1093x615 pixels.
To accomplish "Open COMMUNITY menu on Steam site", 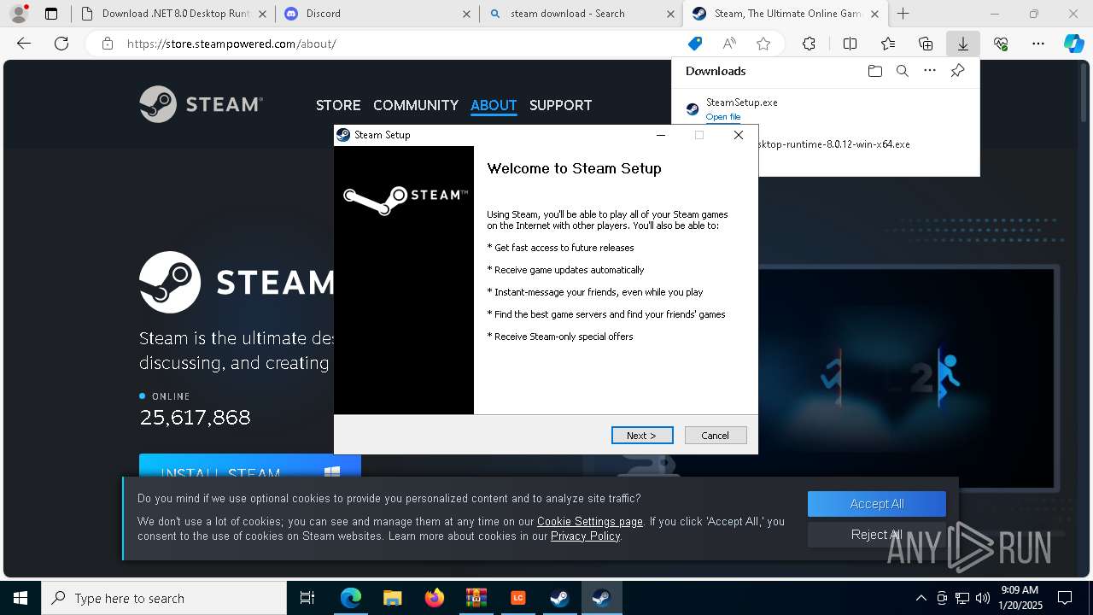I will [416, 105].
